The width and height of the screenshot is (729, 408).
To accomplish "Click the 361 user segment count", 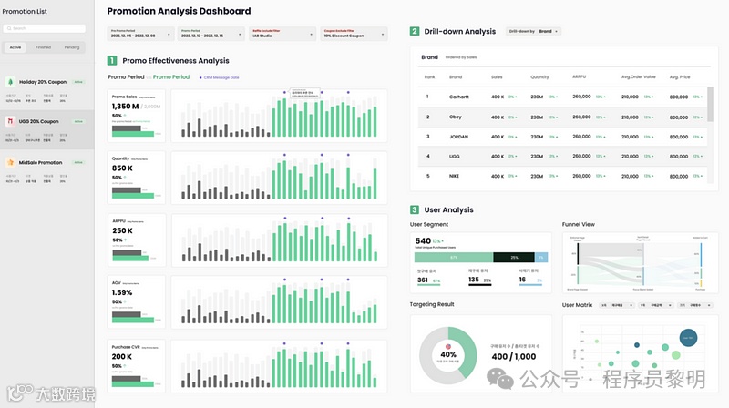I will coord(423,280).
